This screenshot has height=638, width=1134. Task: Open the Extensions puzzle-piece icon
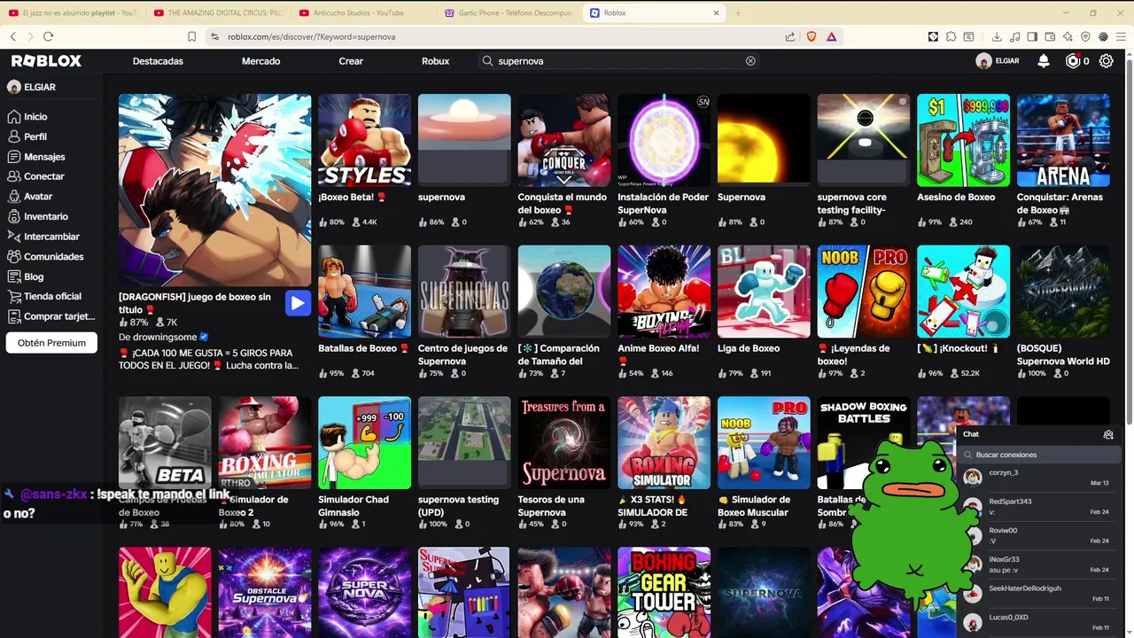[951, 36]
